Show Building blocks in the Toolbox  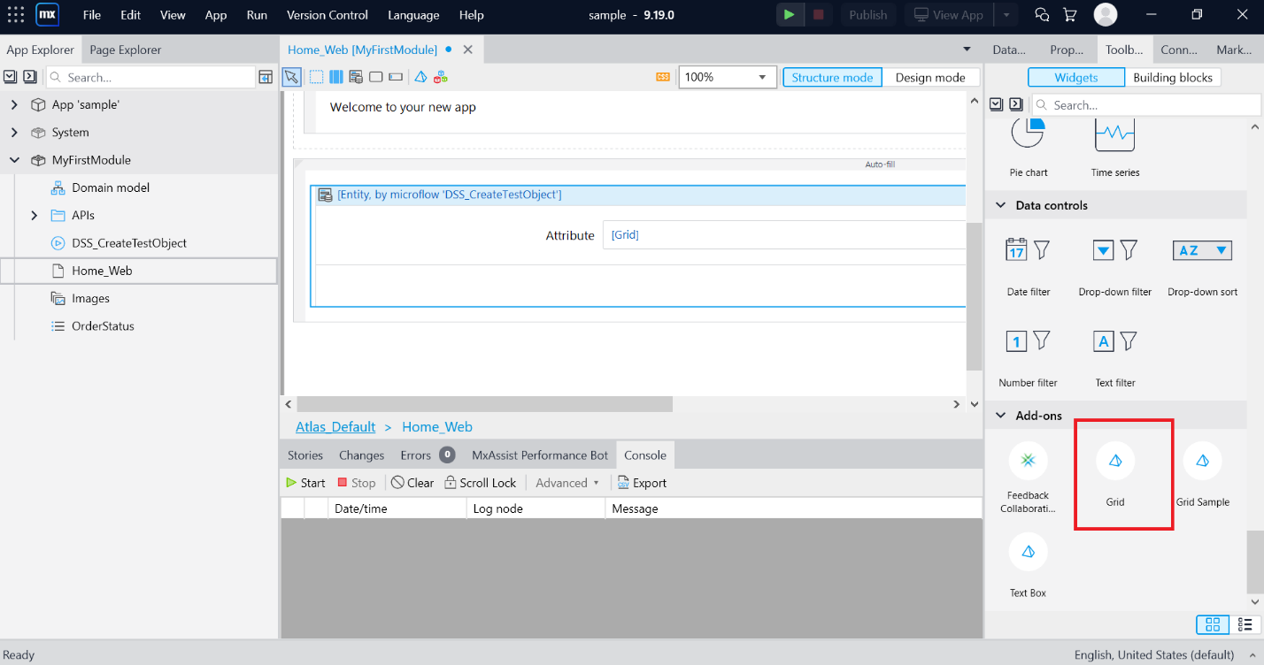click(x=1173, y=78)
